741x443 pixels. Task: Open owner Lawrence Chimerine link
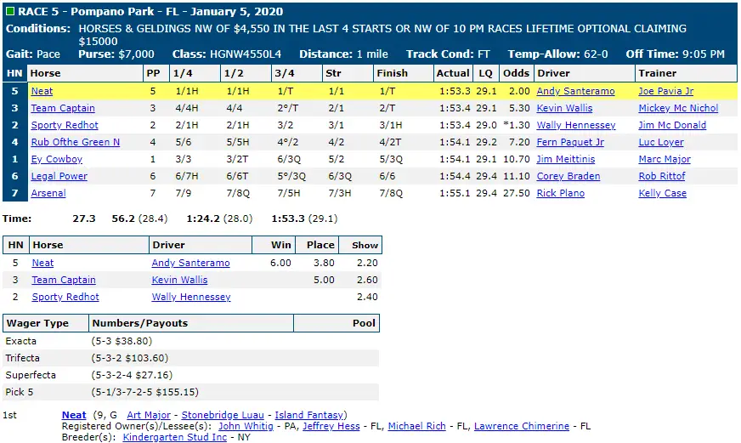(522, 427)
